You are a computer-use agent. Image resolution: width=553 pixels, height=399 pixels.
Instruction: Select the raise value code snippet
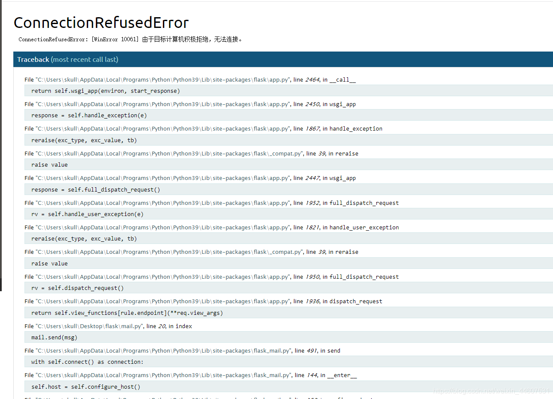click(50, 164)
